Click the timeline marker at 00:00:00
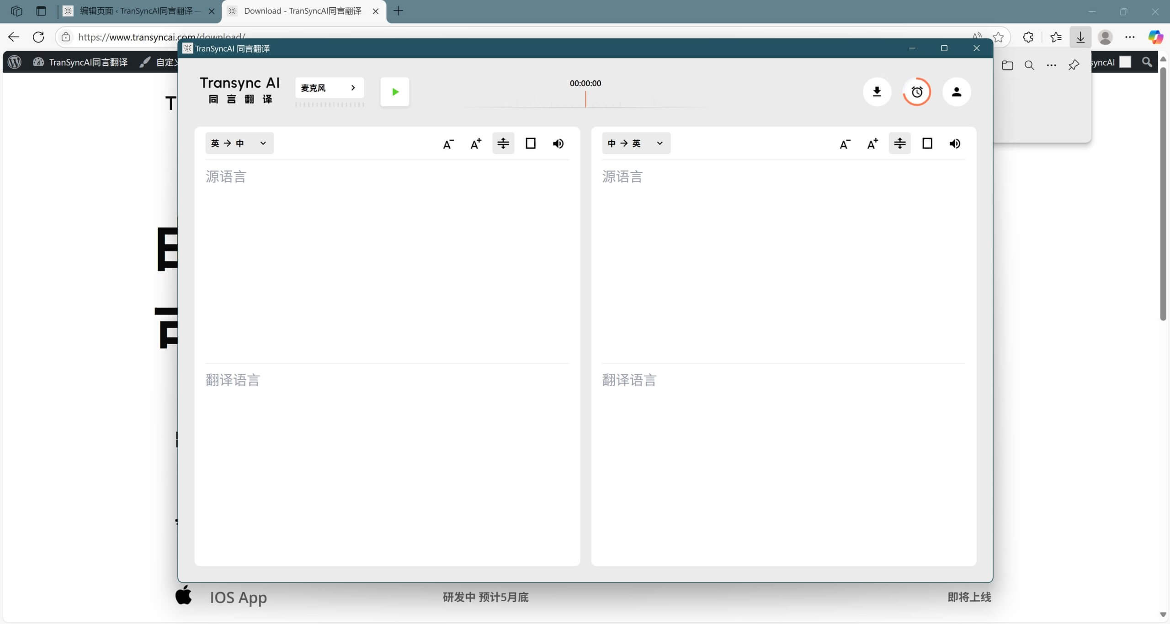Viewport: 1170px width, 624px height. pyautogui.click(x=585, y=99)
